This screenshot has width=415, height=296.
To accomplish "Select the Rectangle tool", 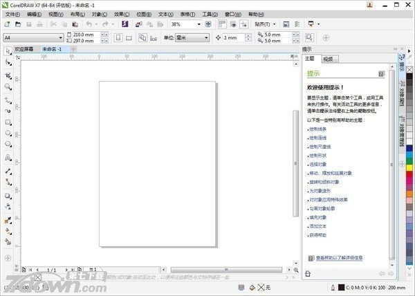I will click(8, 122).
